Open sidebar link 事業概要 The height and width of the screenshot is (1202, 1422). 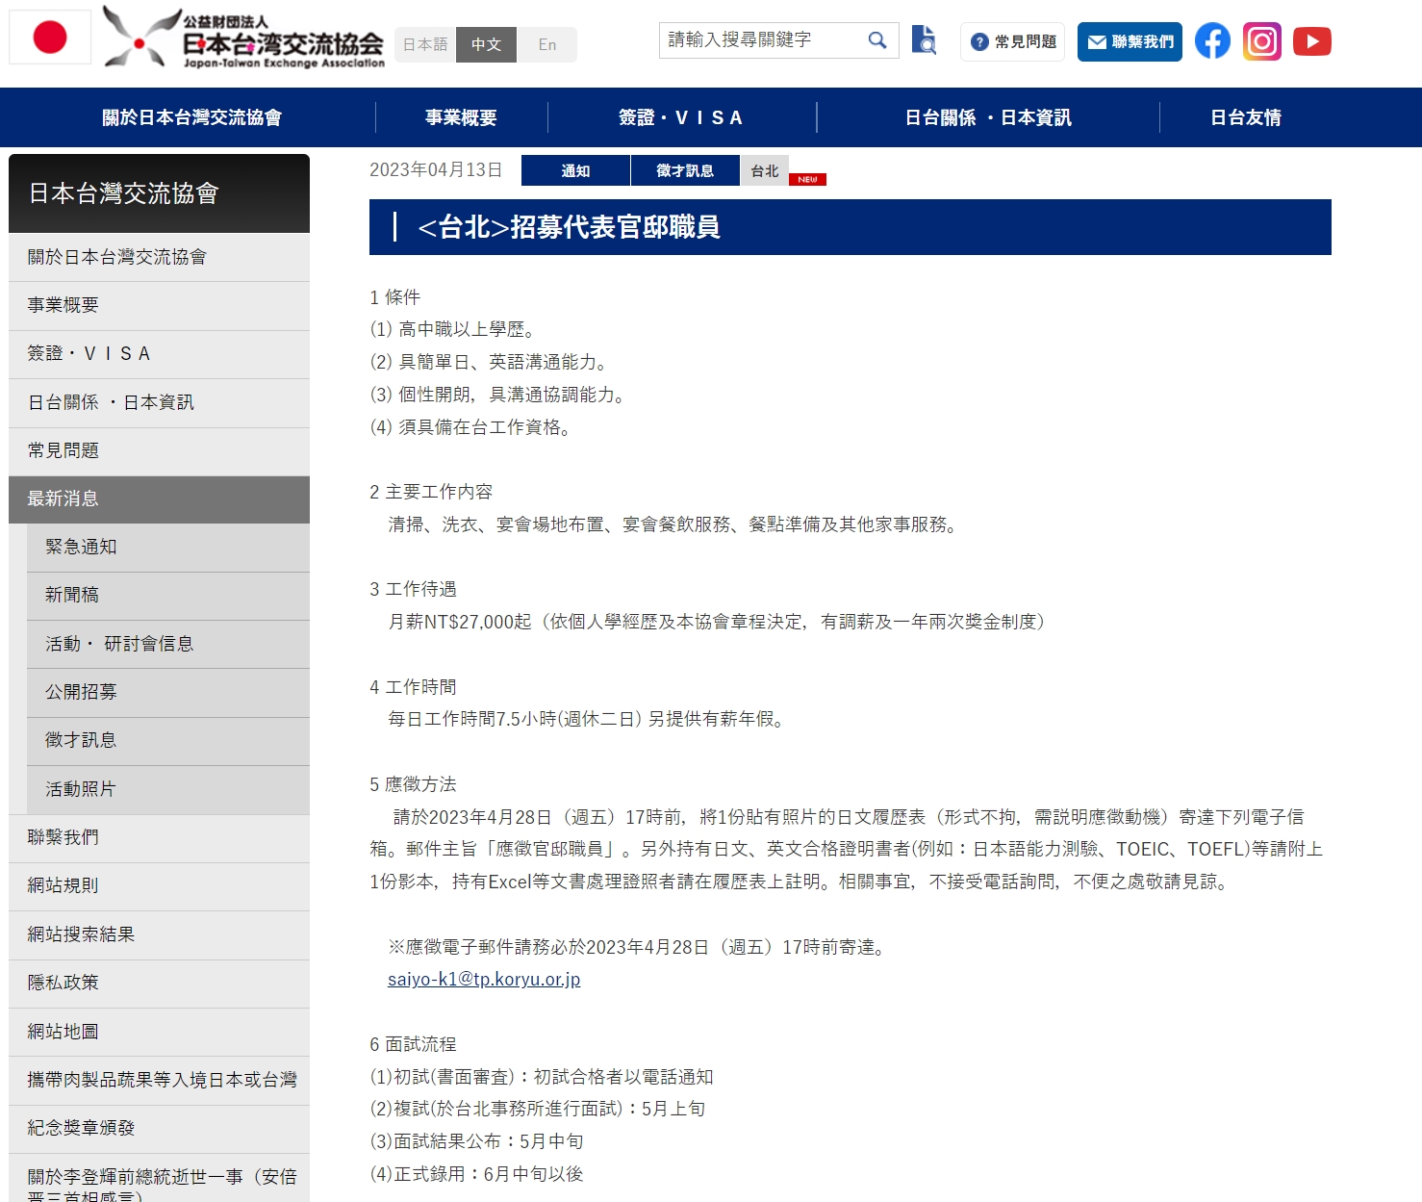click(160, 306)
